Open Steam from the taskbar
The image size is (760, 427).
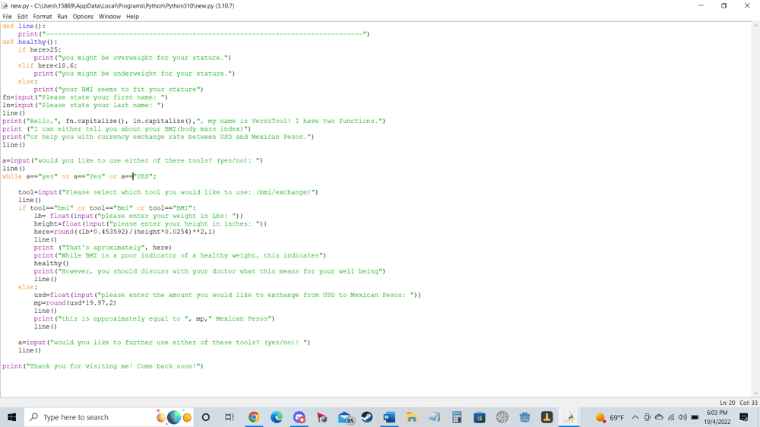(x=366, y=417)
